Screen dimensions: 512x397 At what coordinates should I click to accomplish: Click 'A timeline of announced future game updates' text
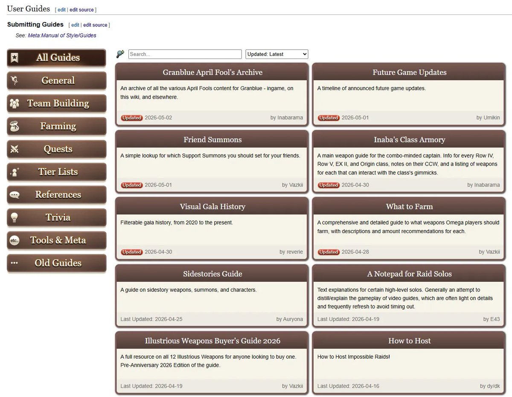[372, 88]
